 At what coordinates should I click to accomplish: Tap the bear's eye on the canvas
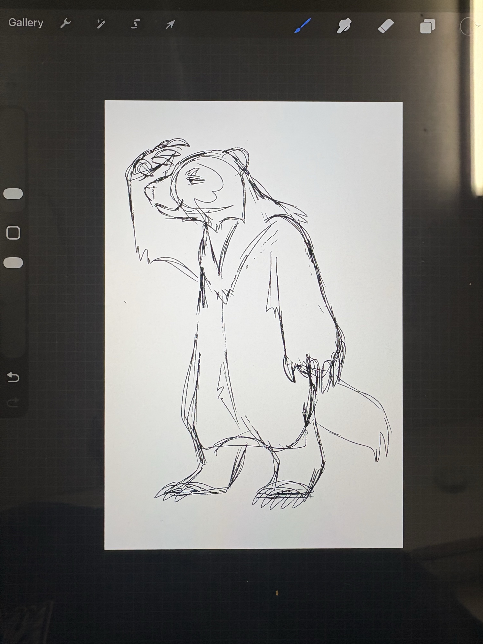click(192, 181)
